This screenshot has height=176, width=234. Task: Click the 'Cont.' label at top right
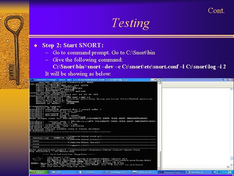[216, 11]
